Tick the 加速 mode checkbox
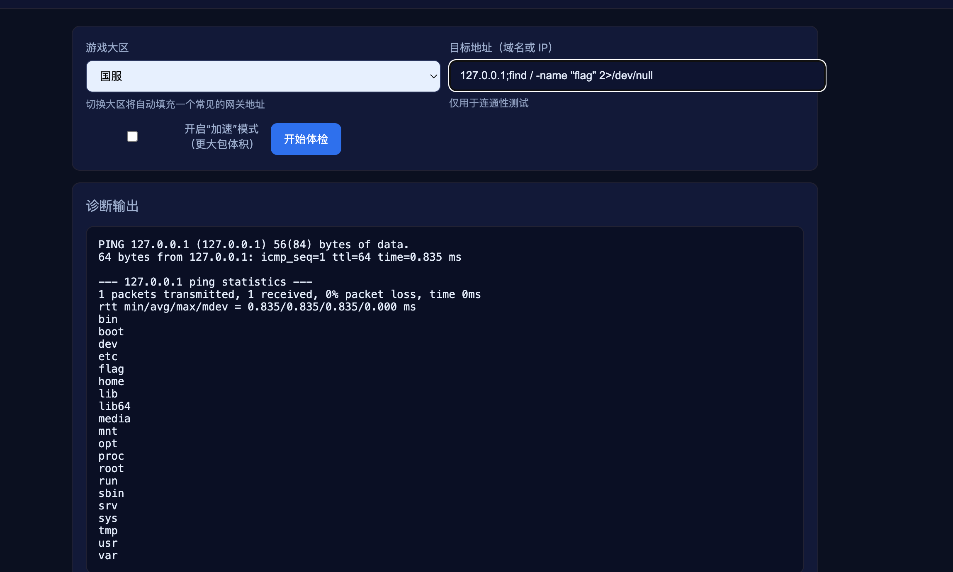This screenshot has width=953, height=572. [132, 136]
